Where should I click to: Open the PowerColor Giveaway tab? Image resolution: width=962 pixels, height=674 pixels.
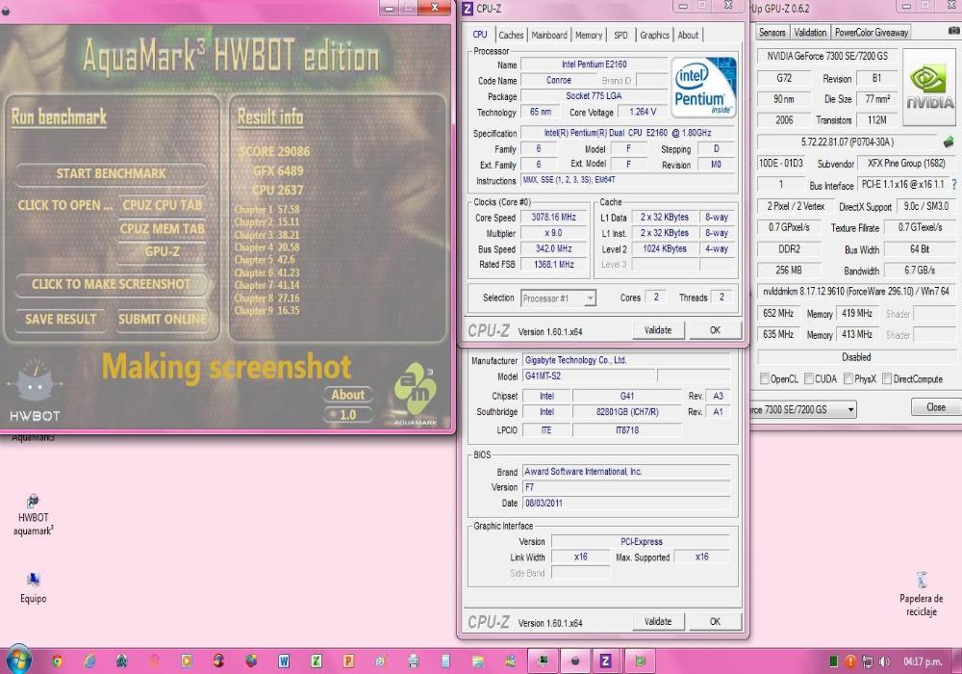tap(872, 32)
